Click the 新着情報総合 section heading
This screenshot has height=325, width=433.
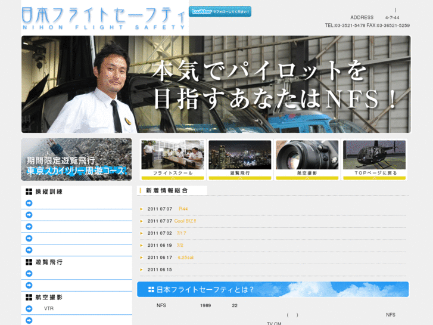click(x=167, y=191)
